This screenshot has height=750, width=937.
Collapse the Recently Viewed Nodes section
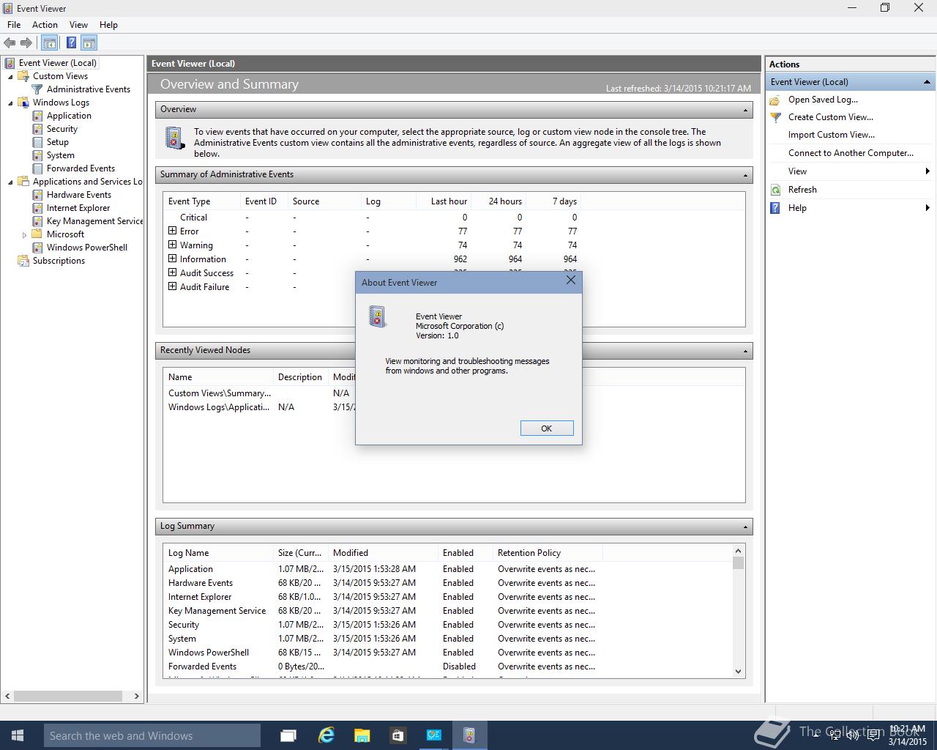pos(745,351)
